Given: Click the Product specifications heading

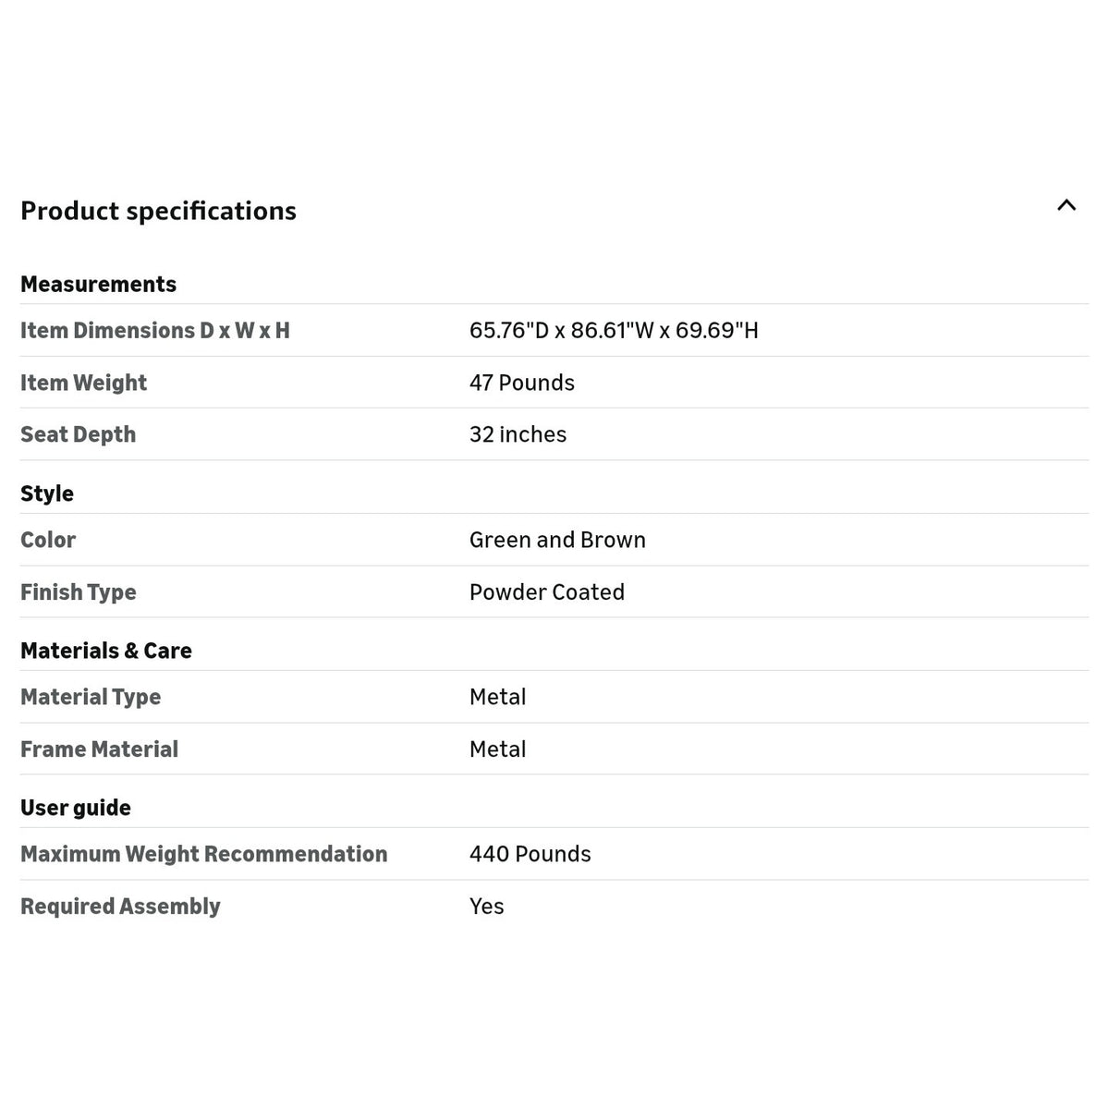Looking at the screenshot, I should [x=158, y=211].
